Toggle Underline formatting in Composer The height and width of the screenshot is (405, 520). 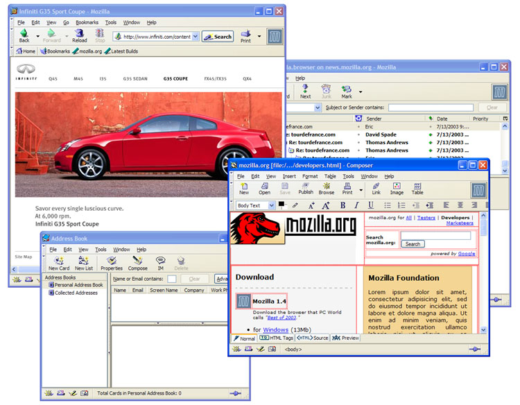tap(371, 205)
